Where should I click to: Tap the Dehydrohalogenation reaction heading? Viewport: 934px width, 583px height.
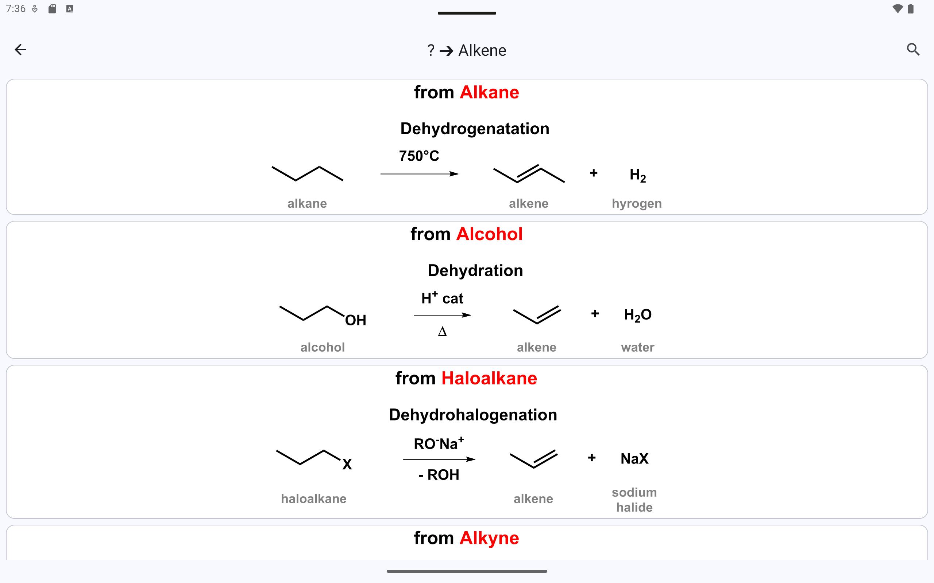(473, 415)
